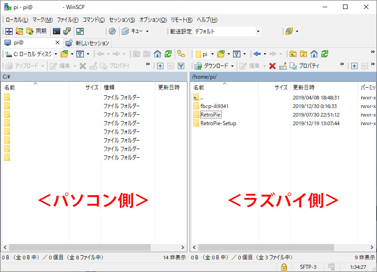Open preferences with the gear icon
377x272 pixels.
(x=112, y=31)
